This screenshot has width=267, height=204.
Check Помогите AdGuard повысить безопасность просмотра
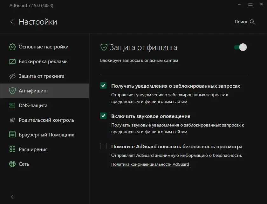(103, 146)
